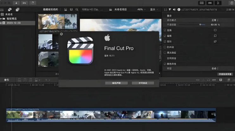Uncheck the 颜色符合 checkbox
Viewport: 235px width, 131px height.
(165, 64)
